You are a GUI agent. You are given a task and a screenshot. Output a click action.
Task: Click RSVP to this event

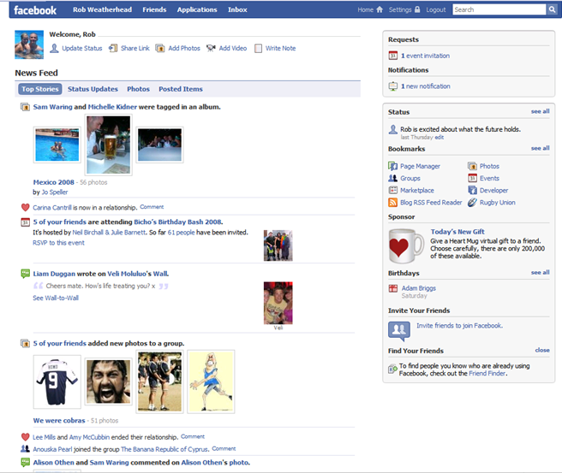[59, 243]
